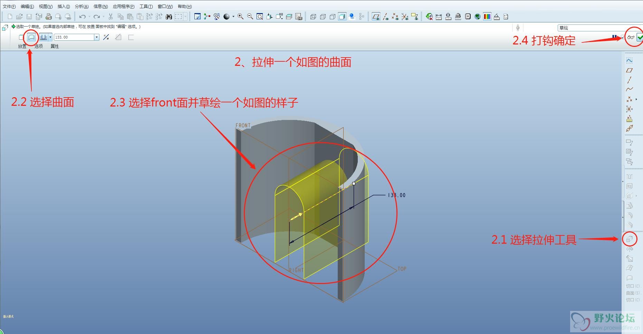Click the white depth drag handle square
Viewport: 643px width, 334px height.
[354, 183]
